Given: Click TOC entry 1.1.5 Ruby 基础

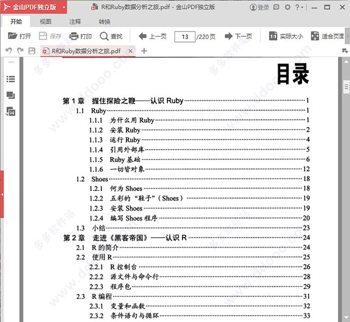Looking at the screenshot, I should [199, 160].
